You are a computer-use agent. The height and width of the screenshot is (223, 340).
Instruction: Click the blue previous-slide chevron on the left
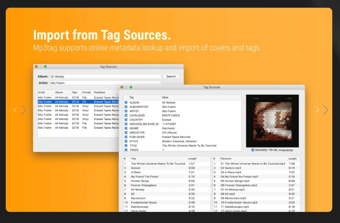pos(24,110)
